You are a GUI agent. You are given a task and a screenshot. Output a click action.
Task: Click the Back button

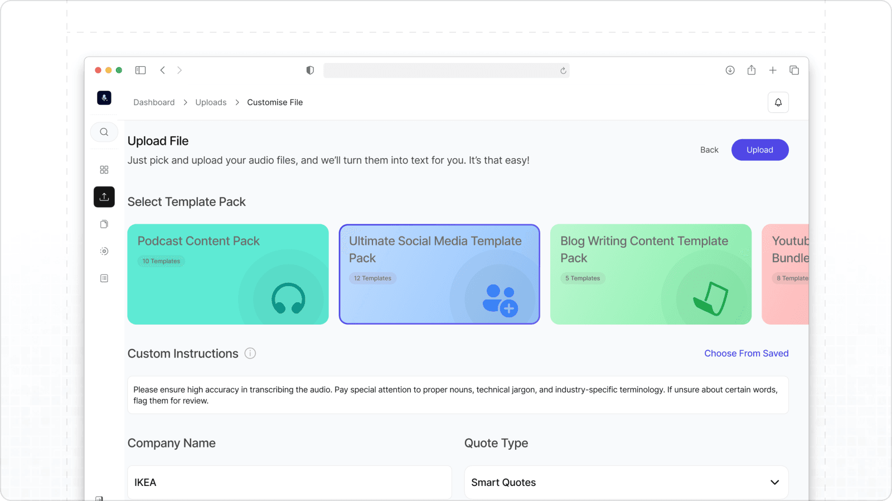coord(709,150)
